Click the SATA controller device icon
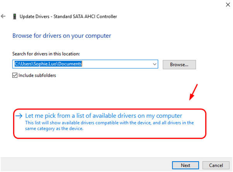233x172 pixels. 15,17
